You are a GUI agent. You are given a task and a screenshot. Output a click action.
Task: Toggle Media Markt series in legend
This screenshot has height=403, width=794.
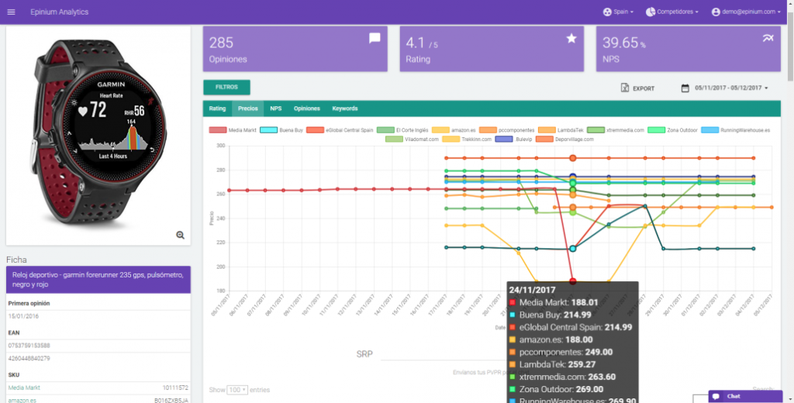pyautogui.click(x=233, y=130)
